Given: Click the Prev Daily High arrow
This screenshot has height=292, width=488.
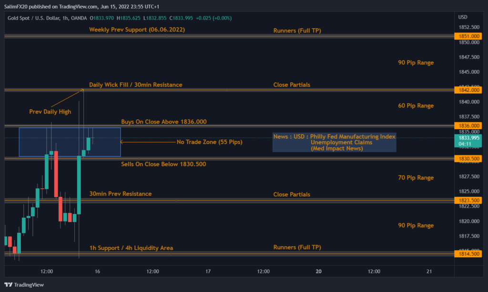Looking at the screenshot, I should tap(67, 98).
